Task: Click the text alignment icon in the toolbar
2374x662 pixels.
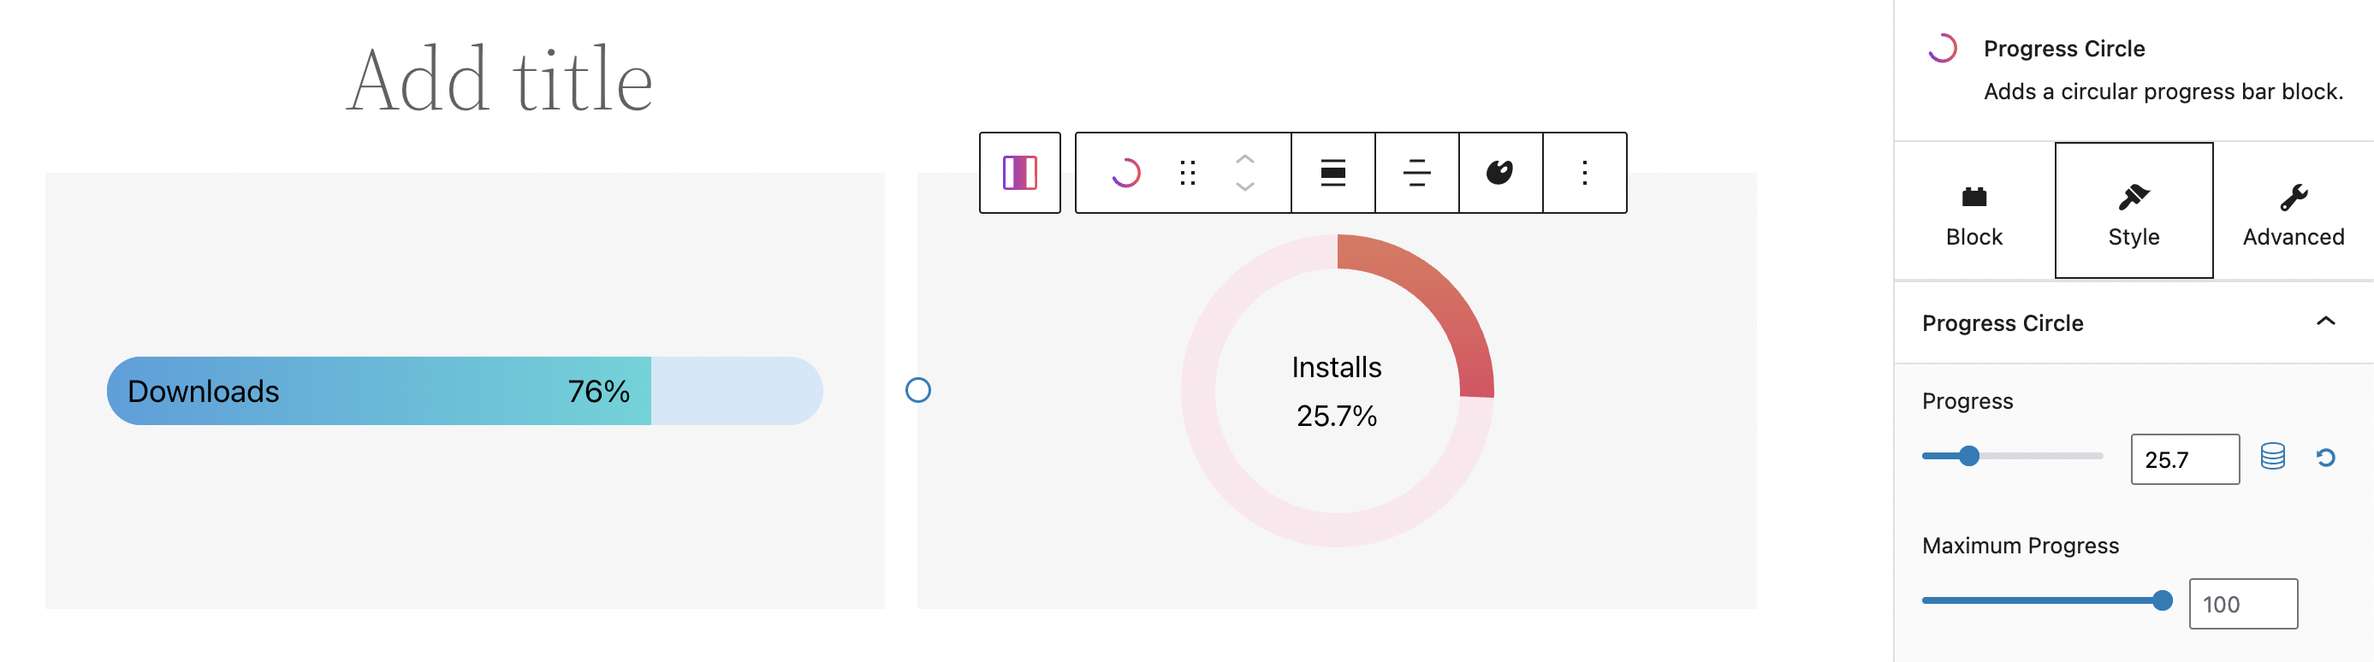Action: click(x=1415, y=172)
